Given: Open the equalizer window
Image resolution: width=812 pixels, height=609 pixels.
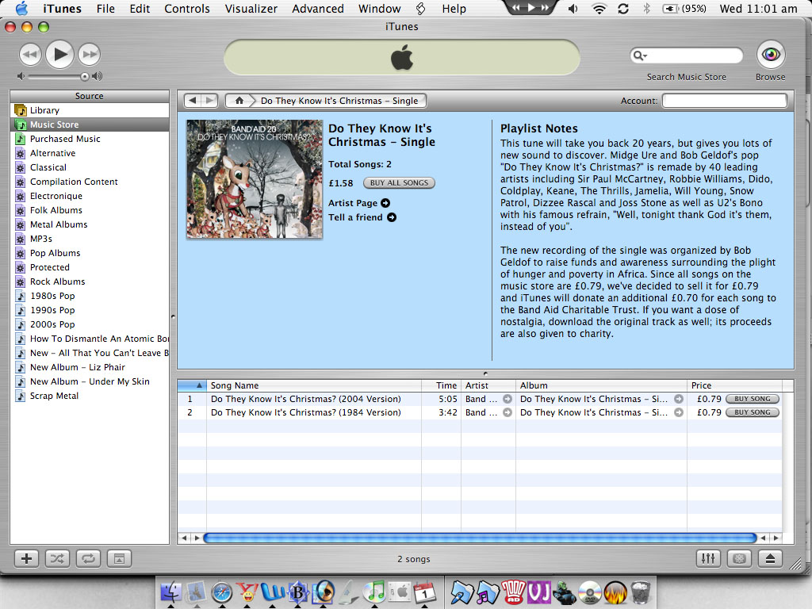Looking at the screenshot, I should point(708,558).
